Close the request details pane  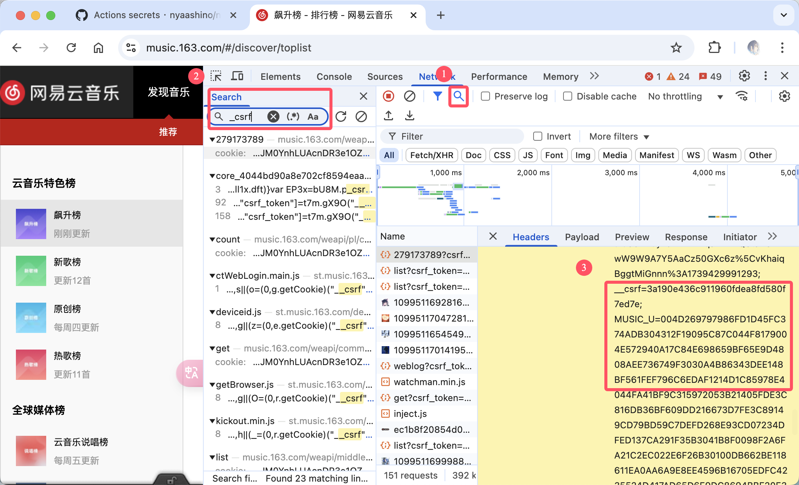[x=493, y=236]
